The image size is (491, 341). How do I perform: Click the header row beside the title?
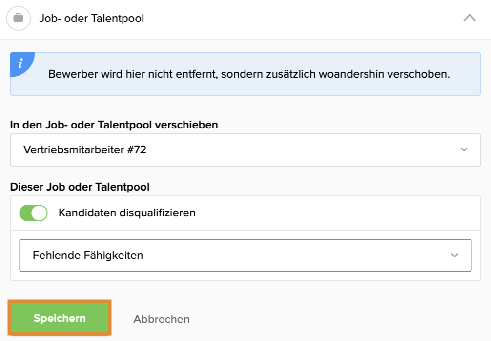[x=301, y=19]
